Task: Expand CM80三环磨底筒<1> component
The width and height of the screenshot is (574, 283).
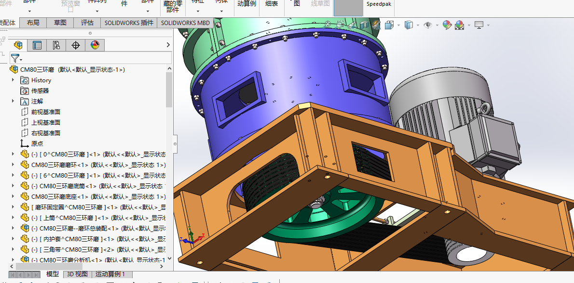Action: point(13,186)
